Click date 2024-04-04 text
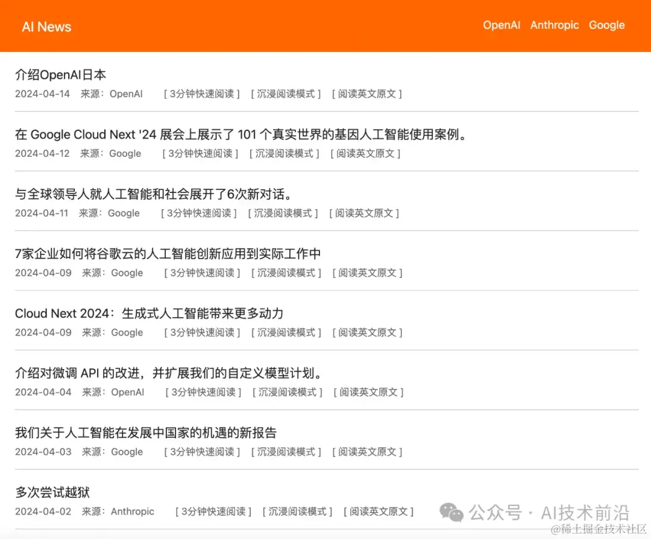Screen dimensions: 651x539 (43, 392)
